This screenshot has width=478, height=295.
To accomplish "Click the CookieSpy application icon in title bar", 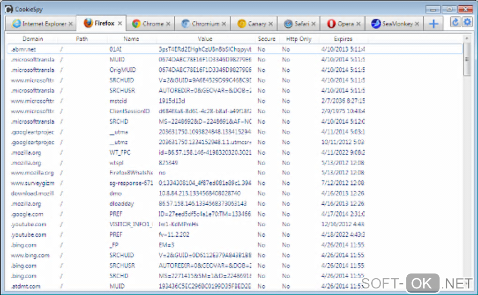I will click(9, 9).
